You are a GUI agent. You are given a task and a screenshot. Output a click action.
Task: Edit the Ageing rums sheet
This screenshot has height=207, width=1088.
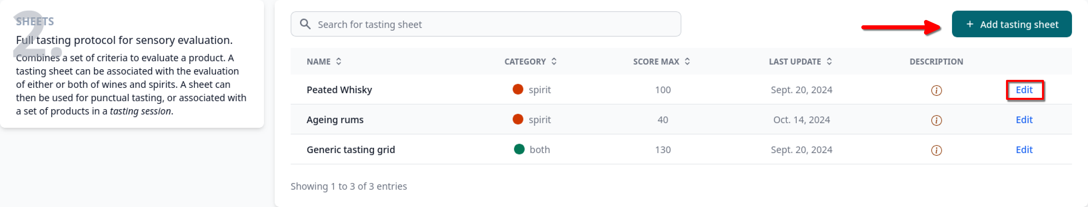[x=1024, y=120]
